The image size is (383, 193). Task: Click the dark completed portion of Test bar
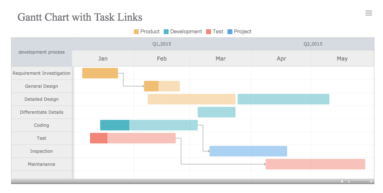tap(99, 138)
